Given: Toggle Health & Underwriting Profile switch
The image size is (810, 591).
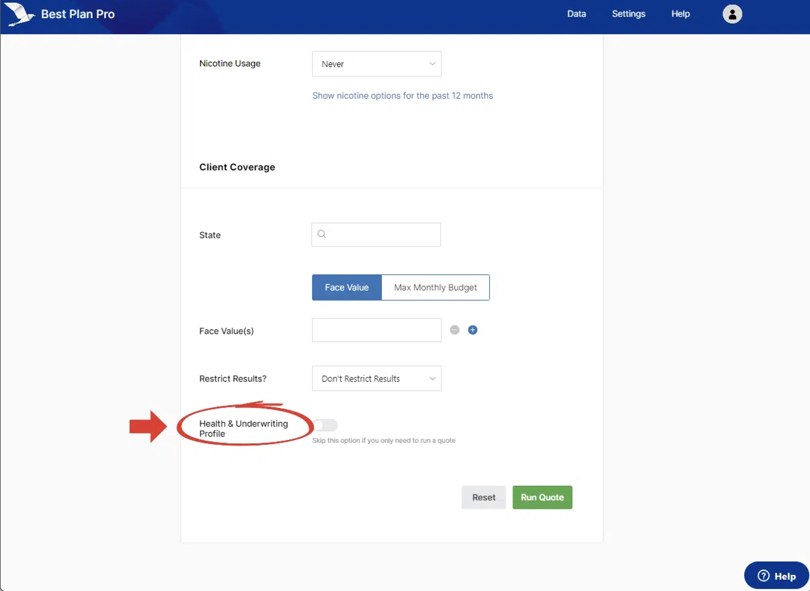Looking at the screenshot, I should pos(325,425).
